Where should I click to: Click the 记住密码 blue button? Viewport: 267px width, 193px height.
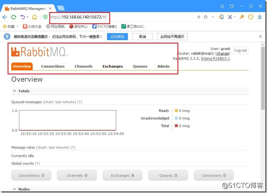click(x=117, y=37)
